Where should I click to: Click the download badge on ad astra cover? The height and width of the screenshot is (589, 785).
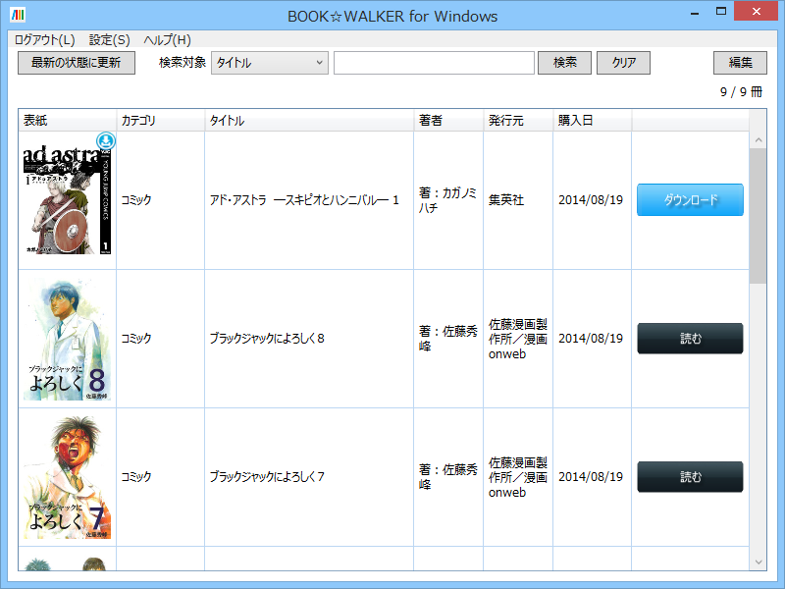[106, 141]
